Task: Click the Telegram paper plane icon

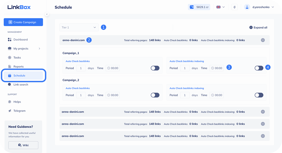Action: point(10,111)
